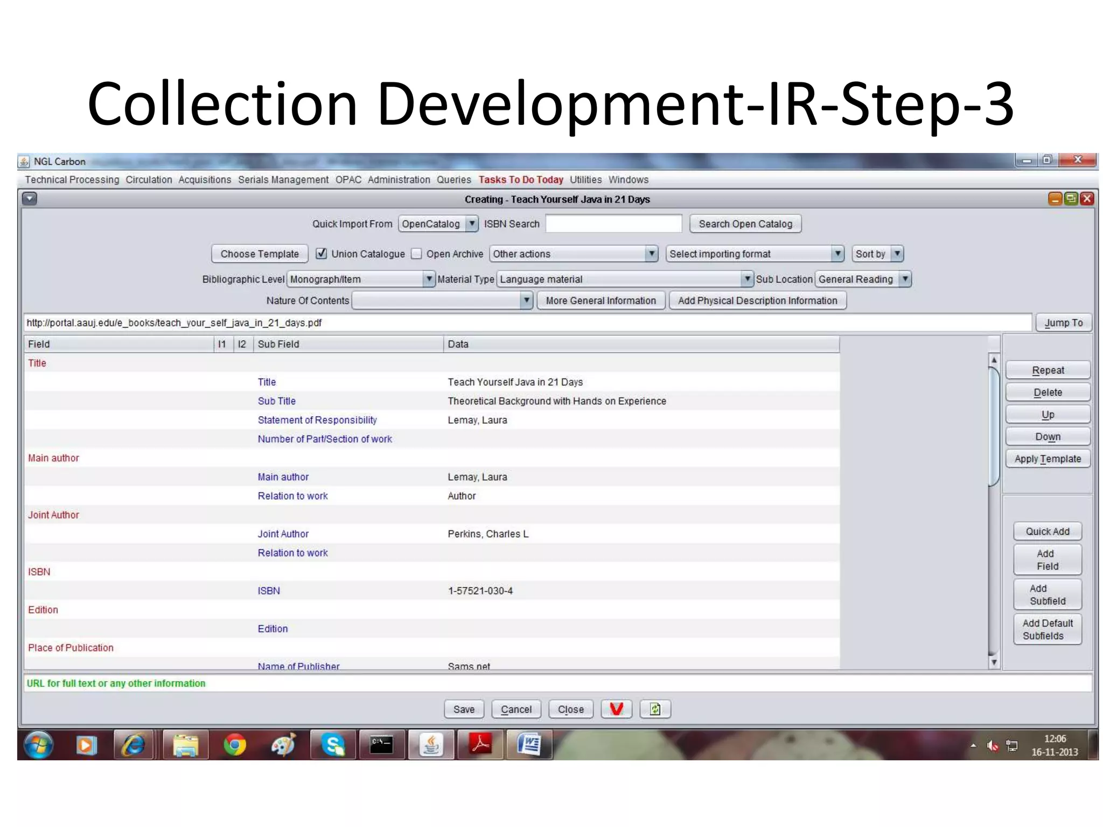Open Select importing format dropdown
This screenshot has width=1103, height=827.
[x=755, y=254]
